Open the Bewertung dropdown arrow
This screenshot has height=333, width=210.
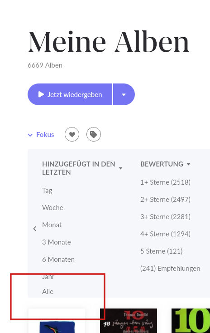188,164
